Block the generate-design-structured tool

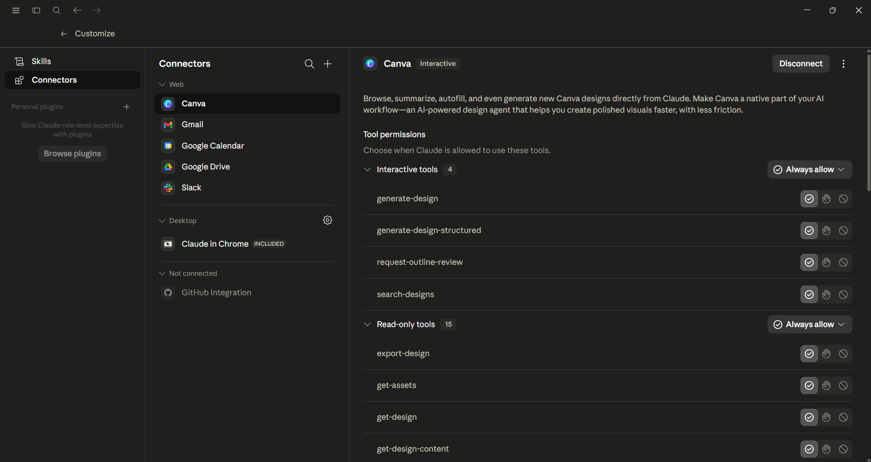(843, 231)
